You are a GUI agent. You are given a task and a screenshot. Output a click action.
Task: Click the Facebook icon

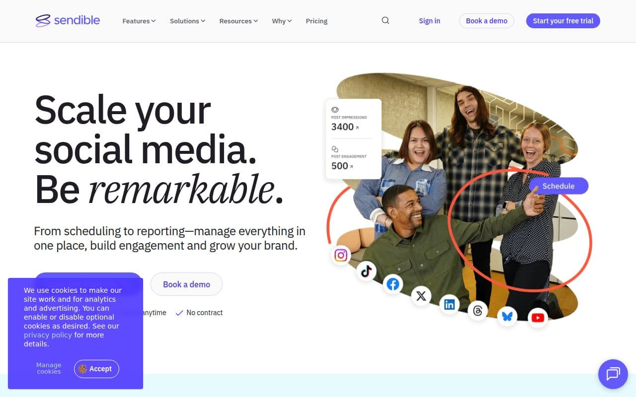393,284
